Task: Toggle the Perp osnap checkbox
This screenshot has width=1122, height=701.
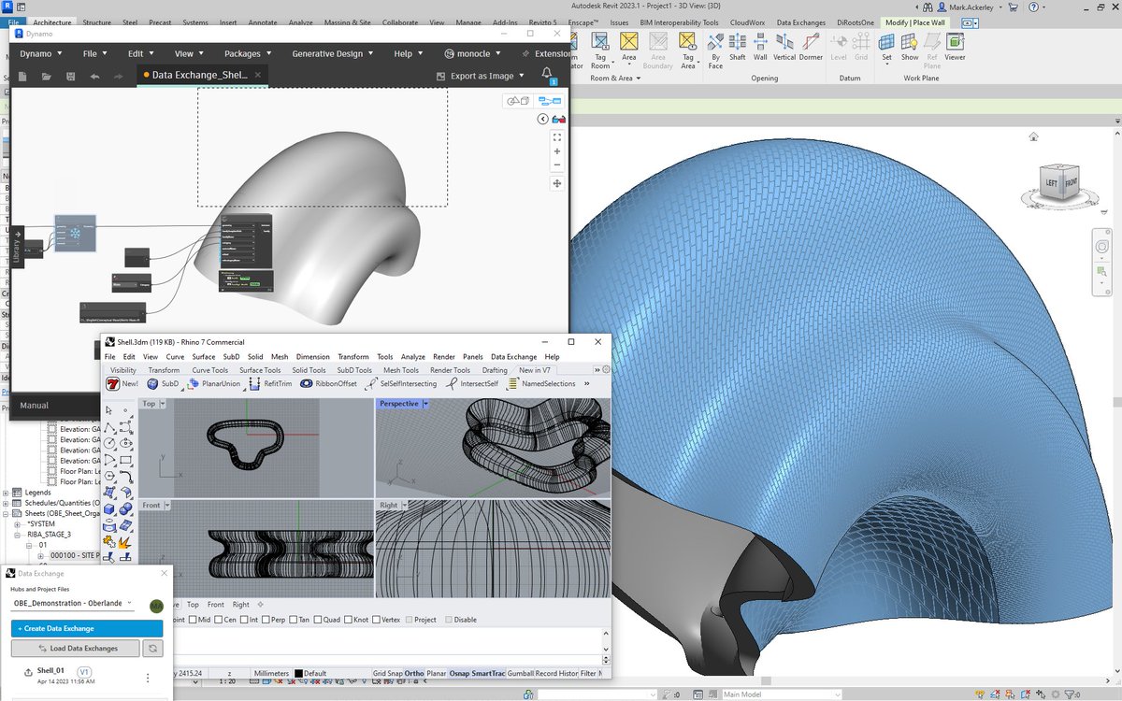Action: coord(267,620)
